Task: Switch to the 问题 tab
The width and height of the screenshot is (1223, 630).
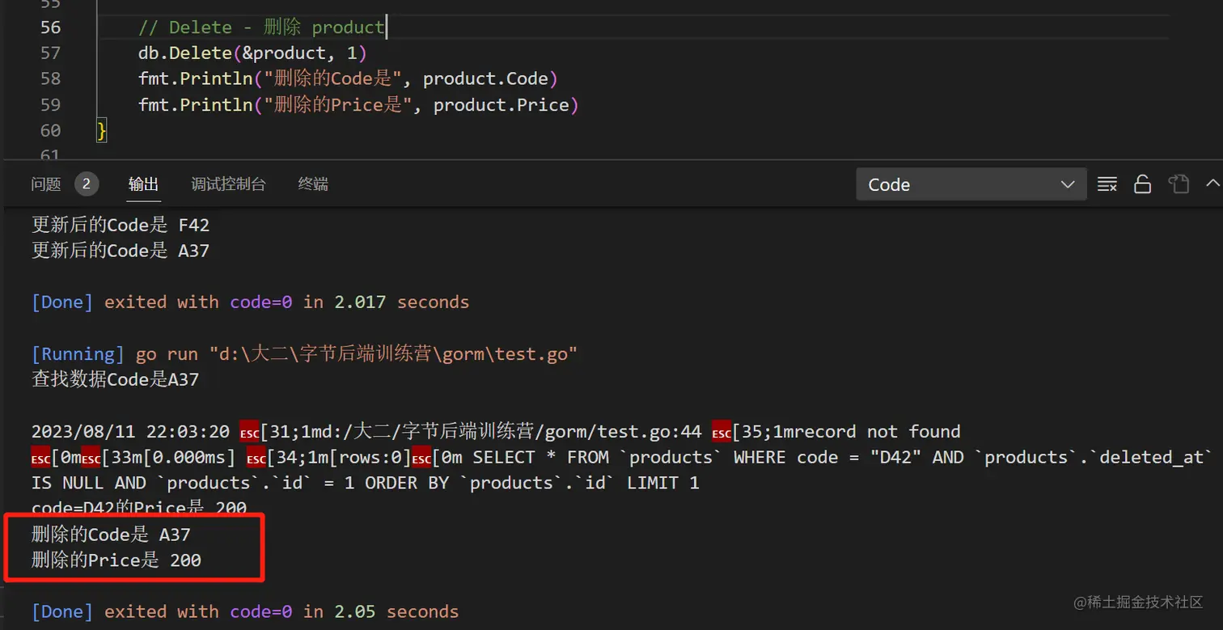Action: pos(46,184)
